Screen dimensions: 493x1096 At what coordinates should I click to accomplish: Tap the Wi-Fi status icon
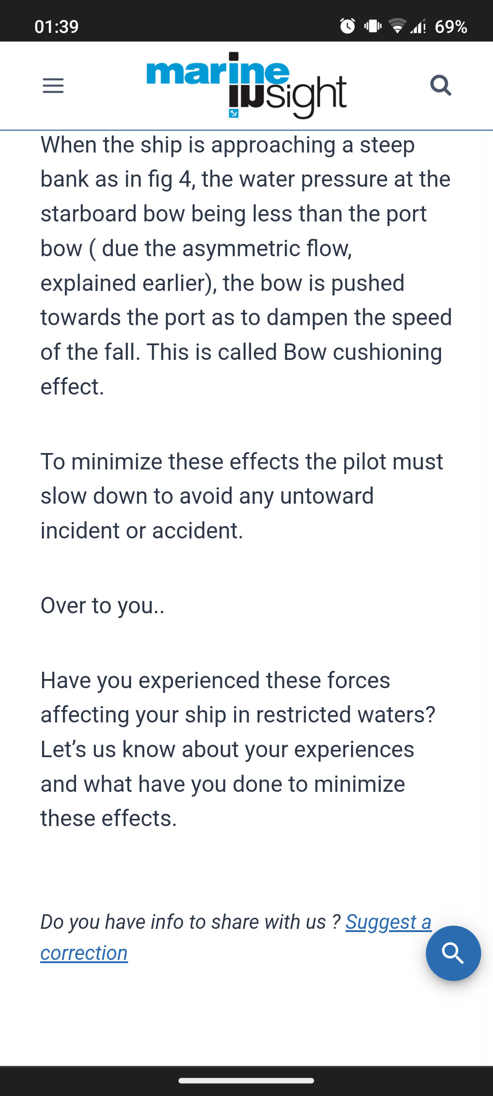(397, 26)
